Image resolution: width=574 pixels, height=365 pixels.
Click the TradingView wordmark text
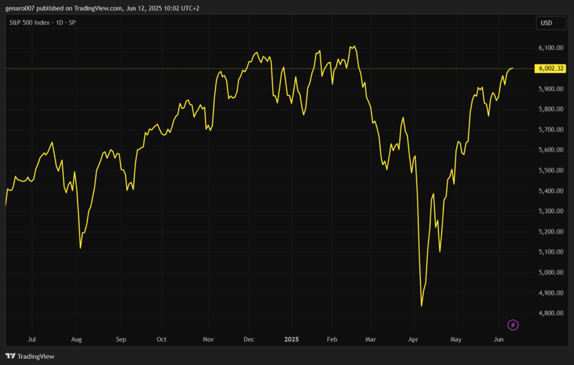[36, 356]
